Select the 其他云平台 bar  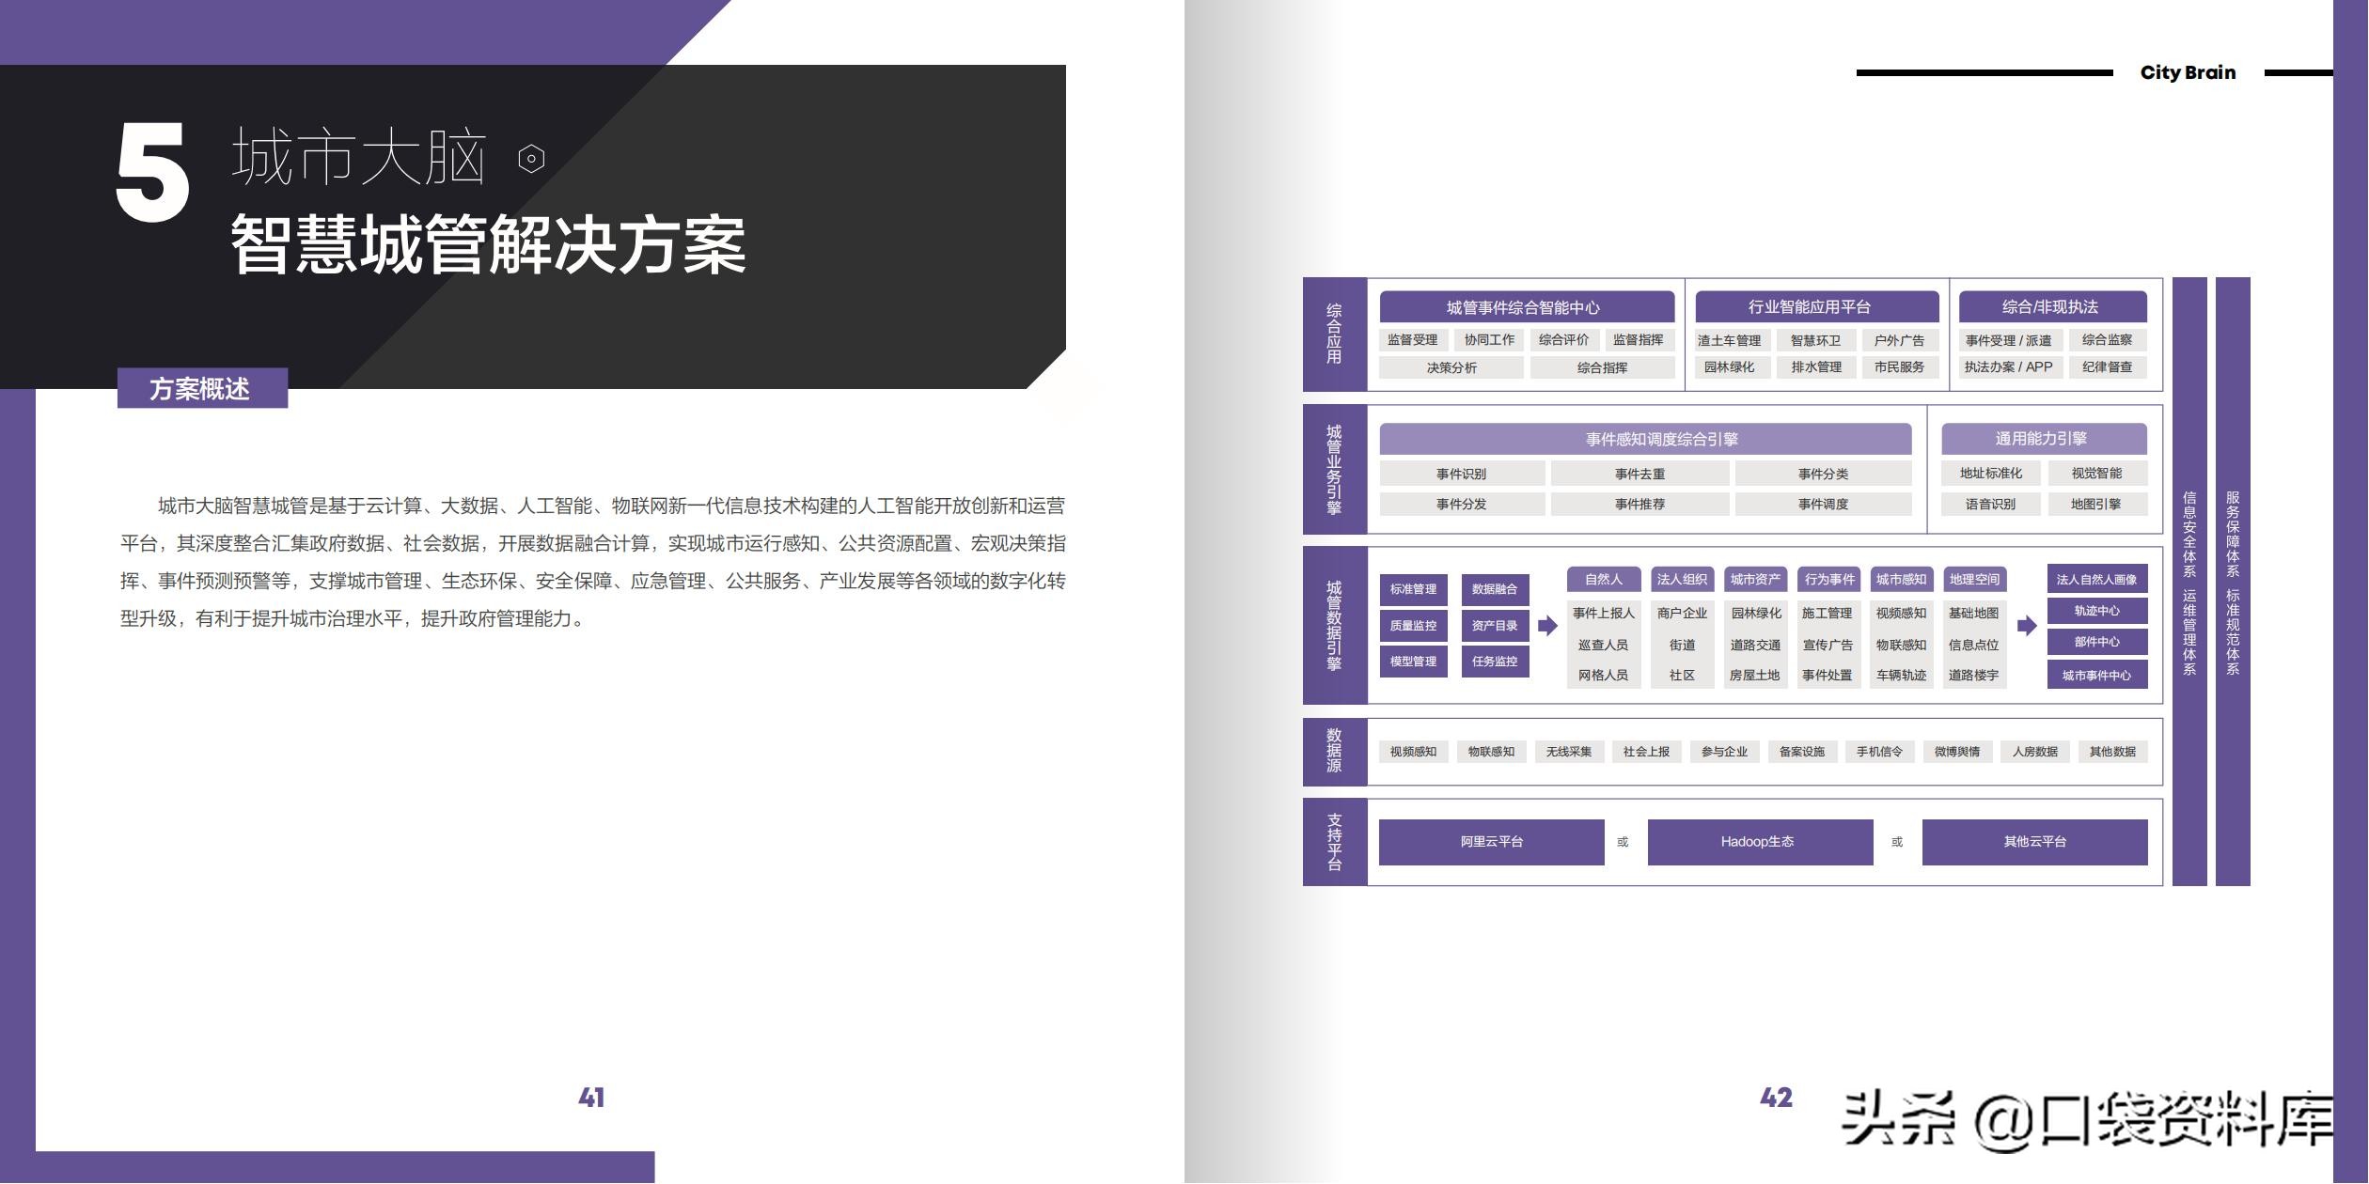[2035, 842]
